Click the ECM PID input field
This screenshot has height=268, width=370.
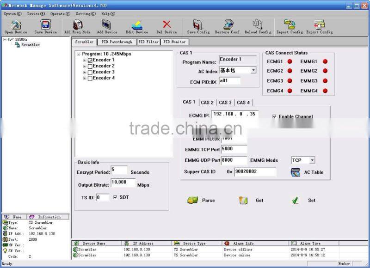coord(229,80)
